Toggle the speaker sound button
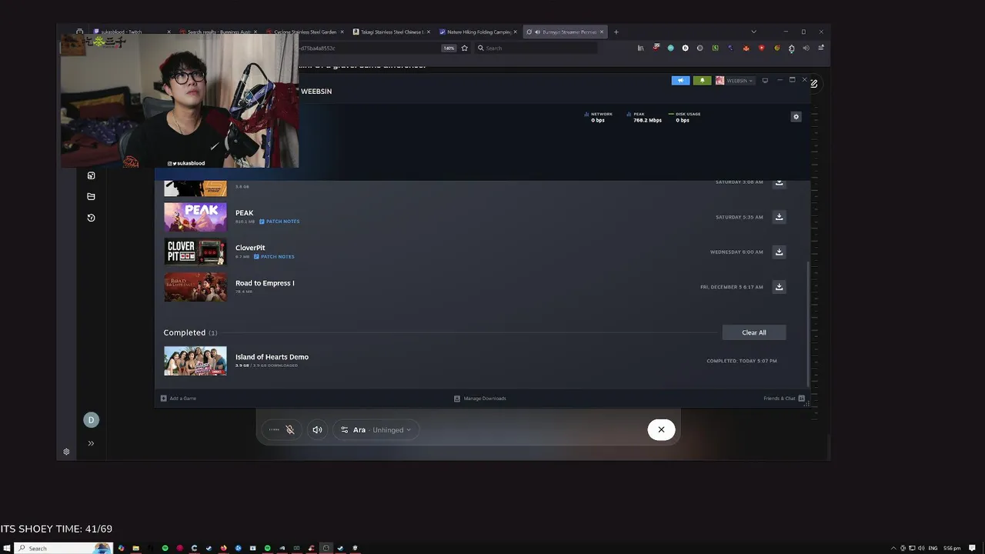Viewport: 985px width, 554px height. click(317, 430)
